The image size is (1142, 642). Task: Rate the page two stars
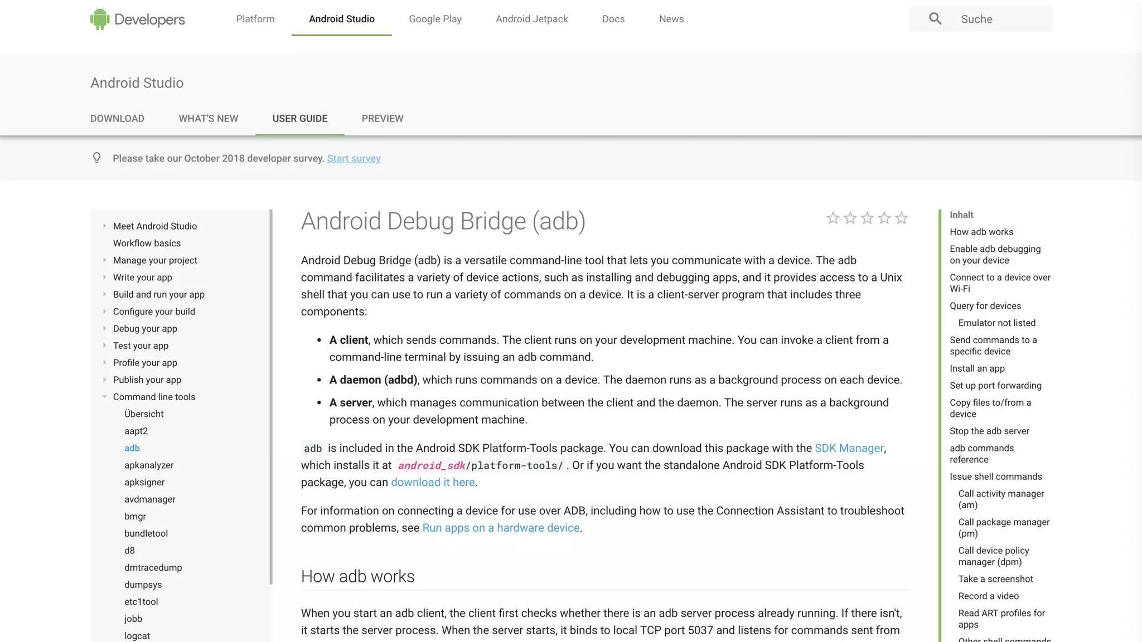click(850, 218)
